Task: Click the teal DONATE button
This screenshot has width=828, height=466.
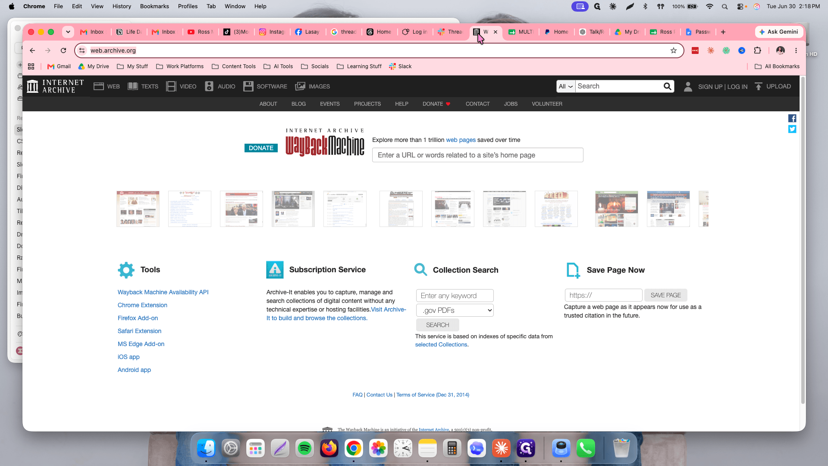Action: tap(261, 148)
